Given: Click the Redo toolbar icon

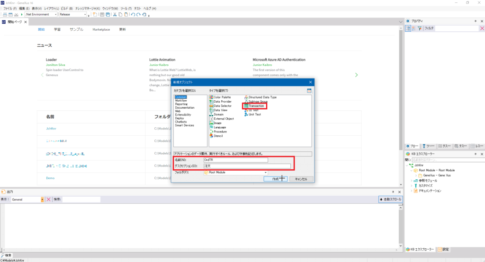Looking at the screenshot, I should (138, 15).
